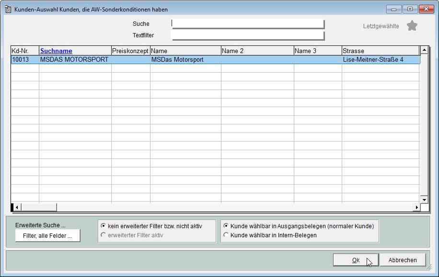This screenshot has width=439, height=277.
Task: Click the Letztgewählte star icon
Action: point(412,26)
